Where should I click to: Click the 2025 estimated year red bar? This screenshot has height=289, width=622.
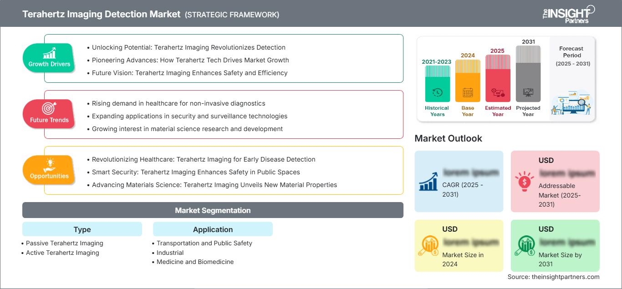pos(498,78)
